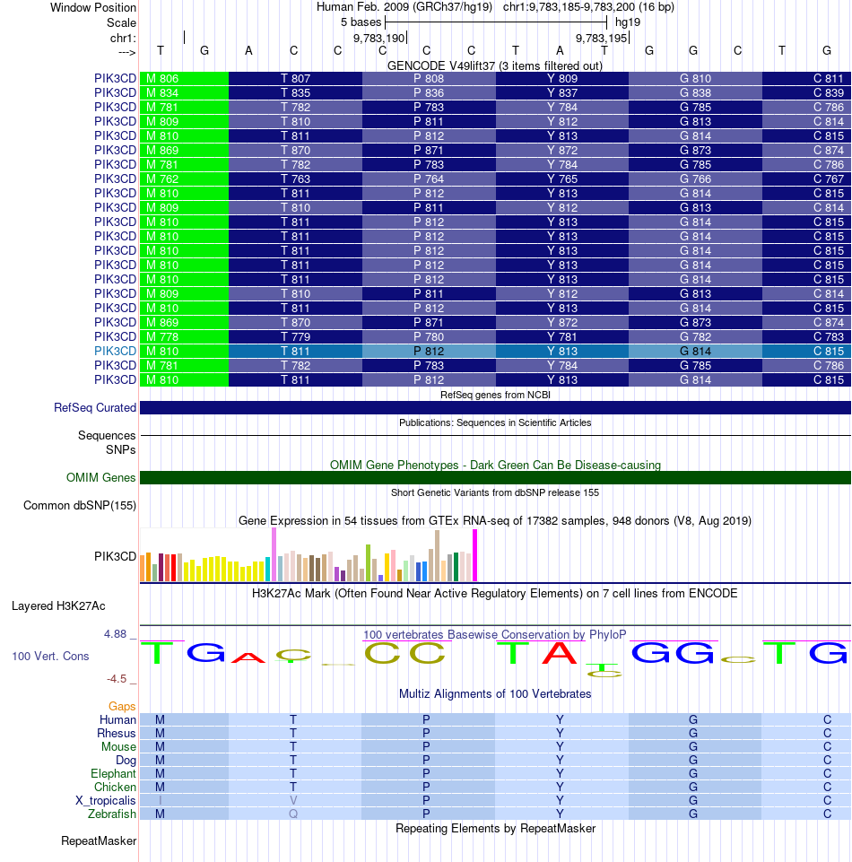Click the Common dbSNP(155) label
Screen dimensions: 852x862
[x=80, y=506]
